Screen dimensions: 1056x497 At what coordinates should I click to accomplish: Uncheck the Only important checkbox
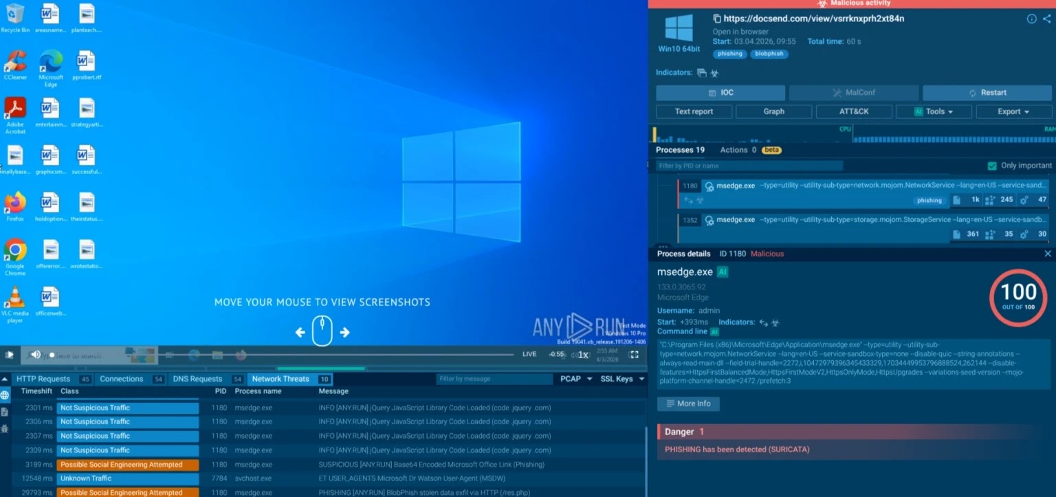point(992,166)
